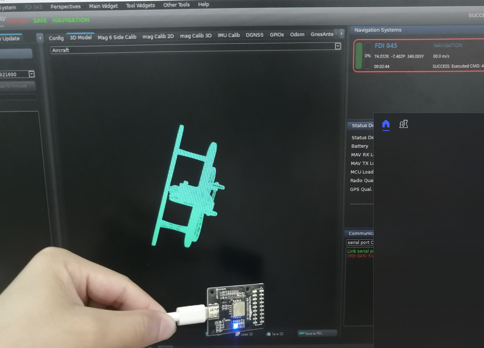Open the Help menu

click(203, 4)
